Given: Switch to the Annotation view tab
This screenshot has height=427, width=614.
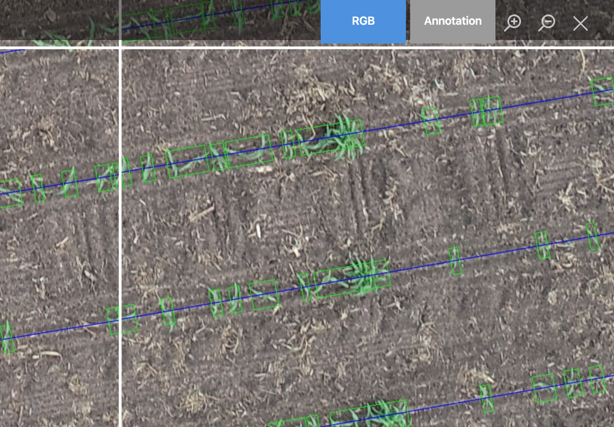Looking at the screenshot, I should coord(453,21).
